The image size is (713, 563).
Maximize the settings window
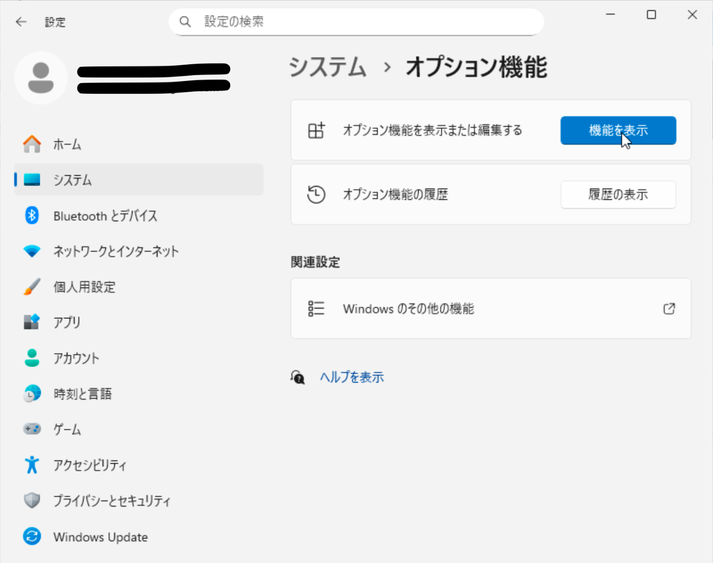(651, 14)
